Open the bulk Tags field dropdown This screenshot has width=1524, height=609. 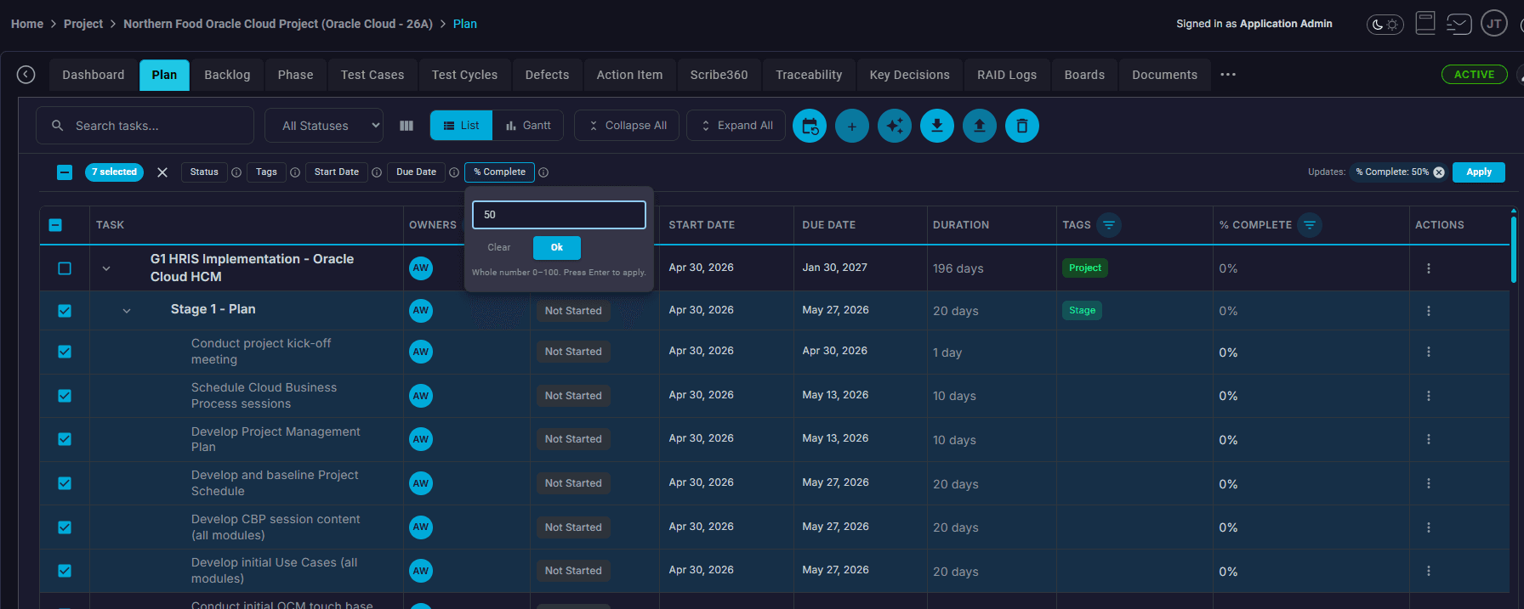click(x=266, y=172)
